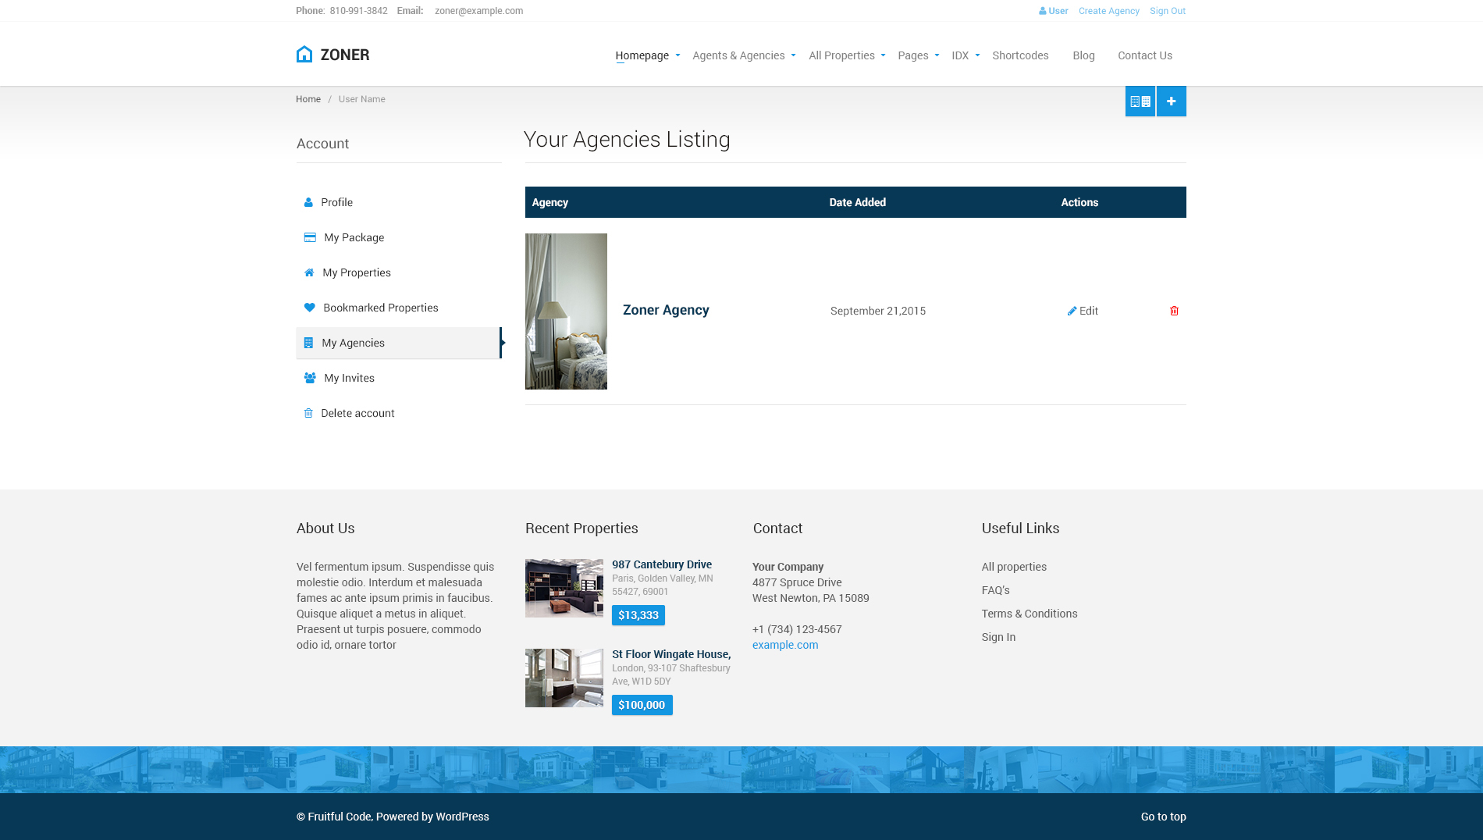1483x840 pixels.
Task: Expand the Pages dropdown arrow
Action: coord(937,55)
